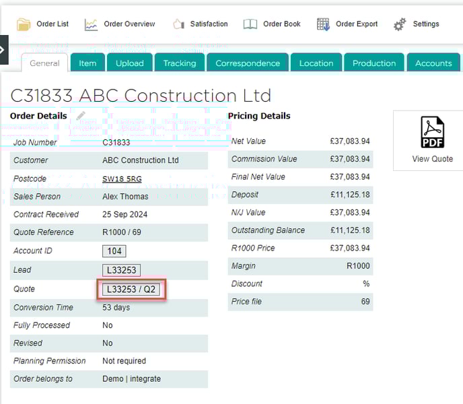Open lead L33253 button
Screen dimensions: 463x404
121,270
